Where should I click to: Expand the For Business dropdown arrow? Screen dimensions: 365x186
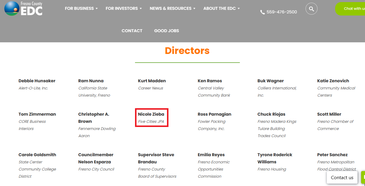pos(96,9)
